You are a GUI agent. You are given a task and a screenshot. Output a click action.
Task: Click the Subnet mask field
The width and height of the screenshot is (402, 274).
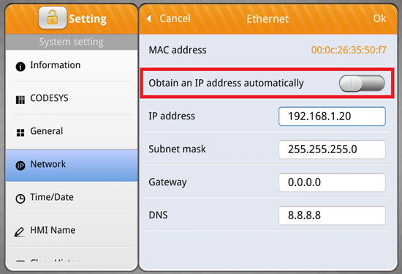coord(332,149)
